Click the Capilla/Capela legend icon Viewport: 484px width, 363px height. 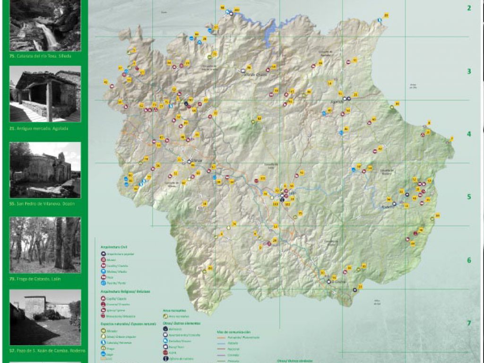103,299
